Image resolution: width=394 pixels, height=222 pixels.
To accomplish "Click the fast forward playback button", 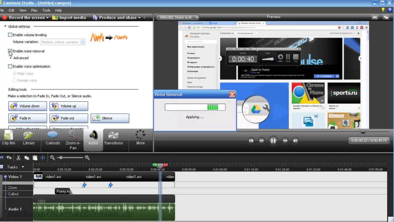I will tap(285, 141).
